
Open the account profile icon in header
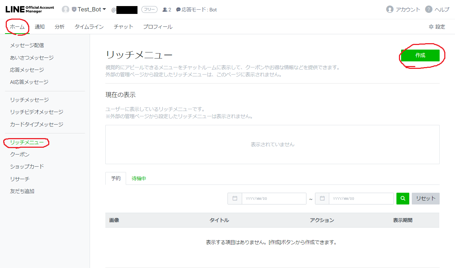click(x=66, y=9)
